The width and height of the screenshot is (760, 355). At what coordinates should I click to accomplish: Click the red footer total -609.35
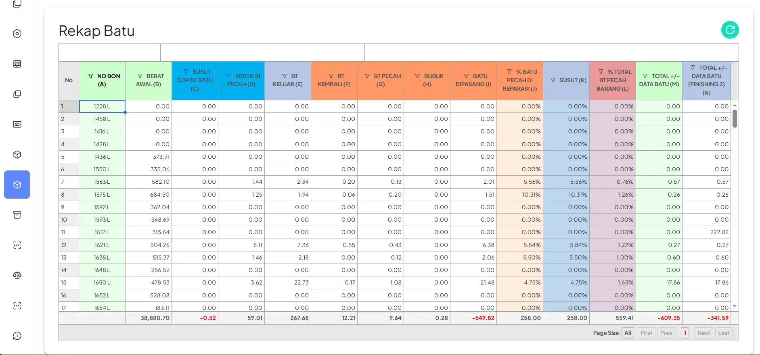pos(659,318)
